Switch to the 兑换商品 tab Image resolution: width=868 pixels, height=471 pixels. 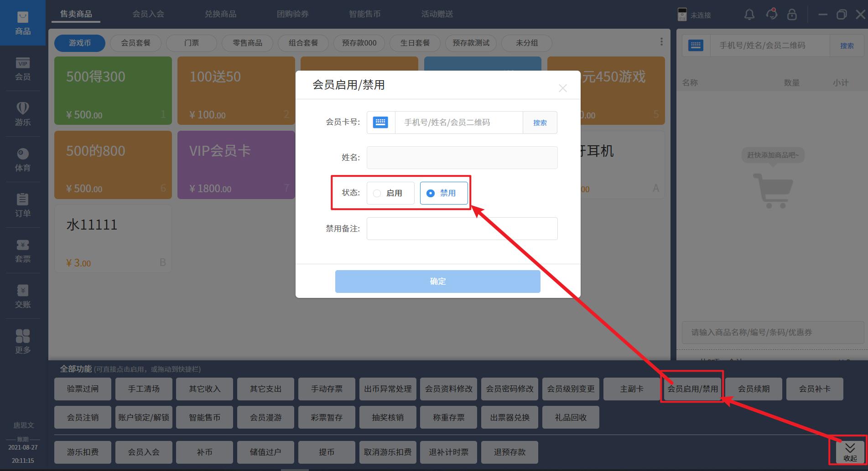pyautogui.click(x=220, y=14)
